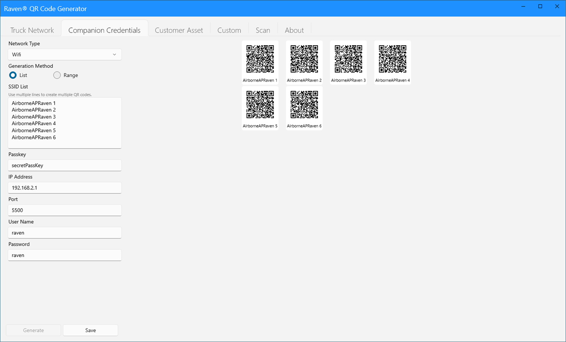The width and height of the screenshot is (566, 342).
Task: Click the AirborneAPRaven 1 line in SSID list
Action: click(x=34, y=103)
